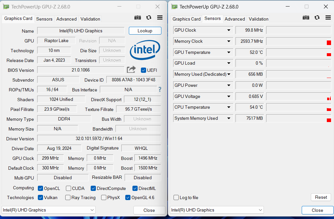
Task: Switch to Validation tab in left window
Action: (x=90, y=19)
